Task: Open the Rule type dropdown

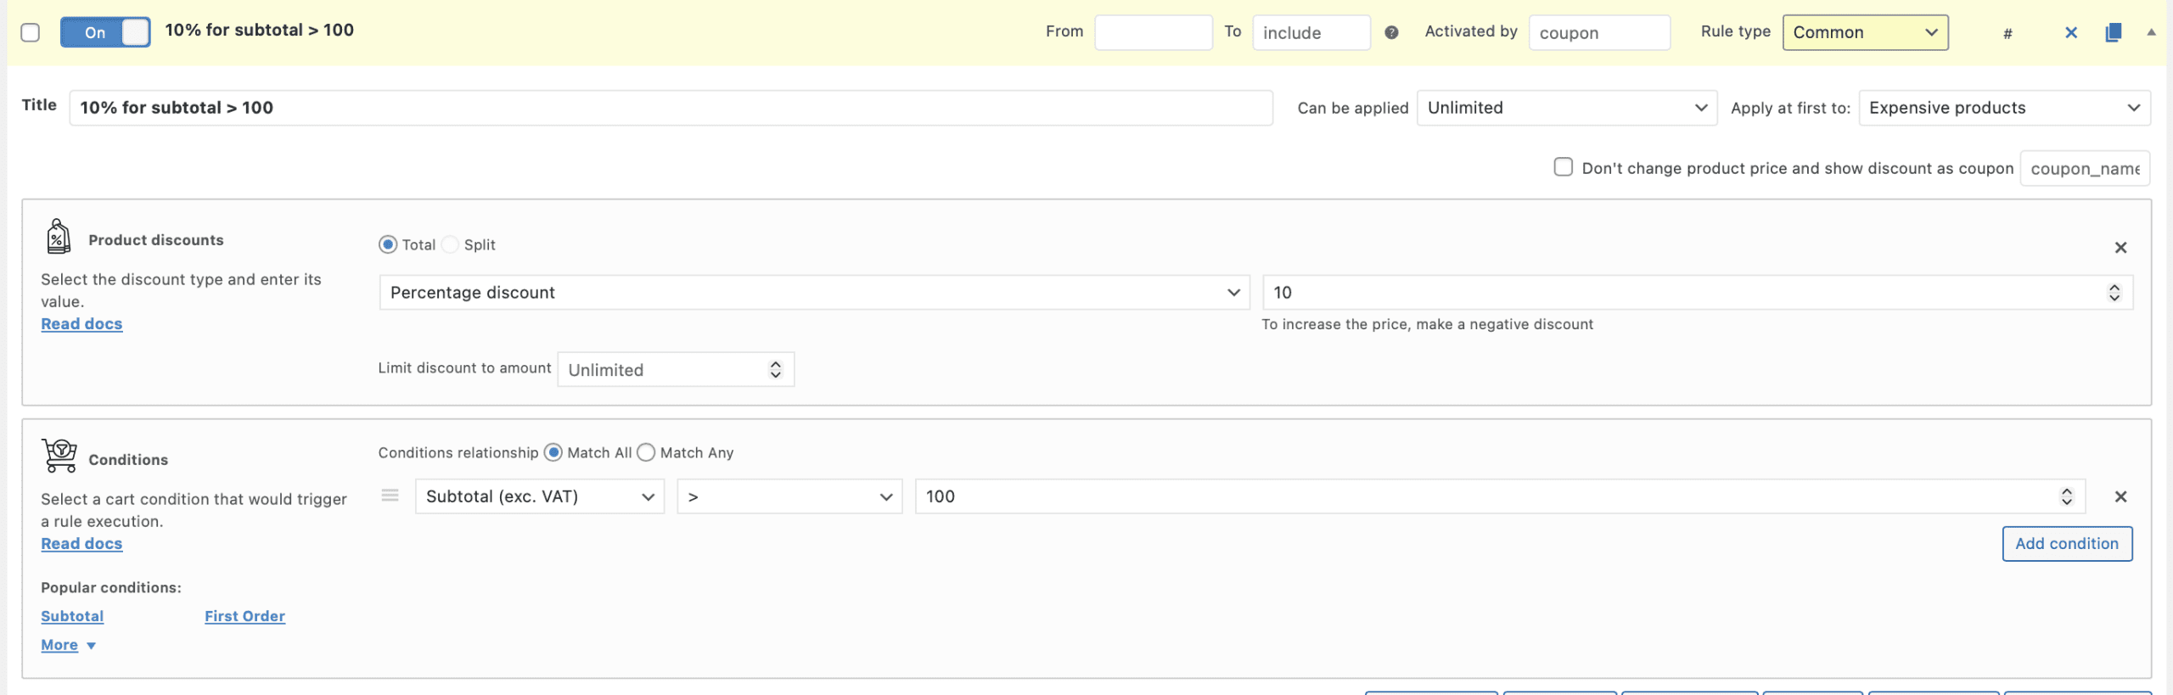Action: pyautogui.click(x=1865, y=33)
